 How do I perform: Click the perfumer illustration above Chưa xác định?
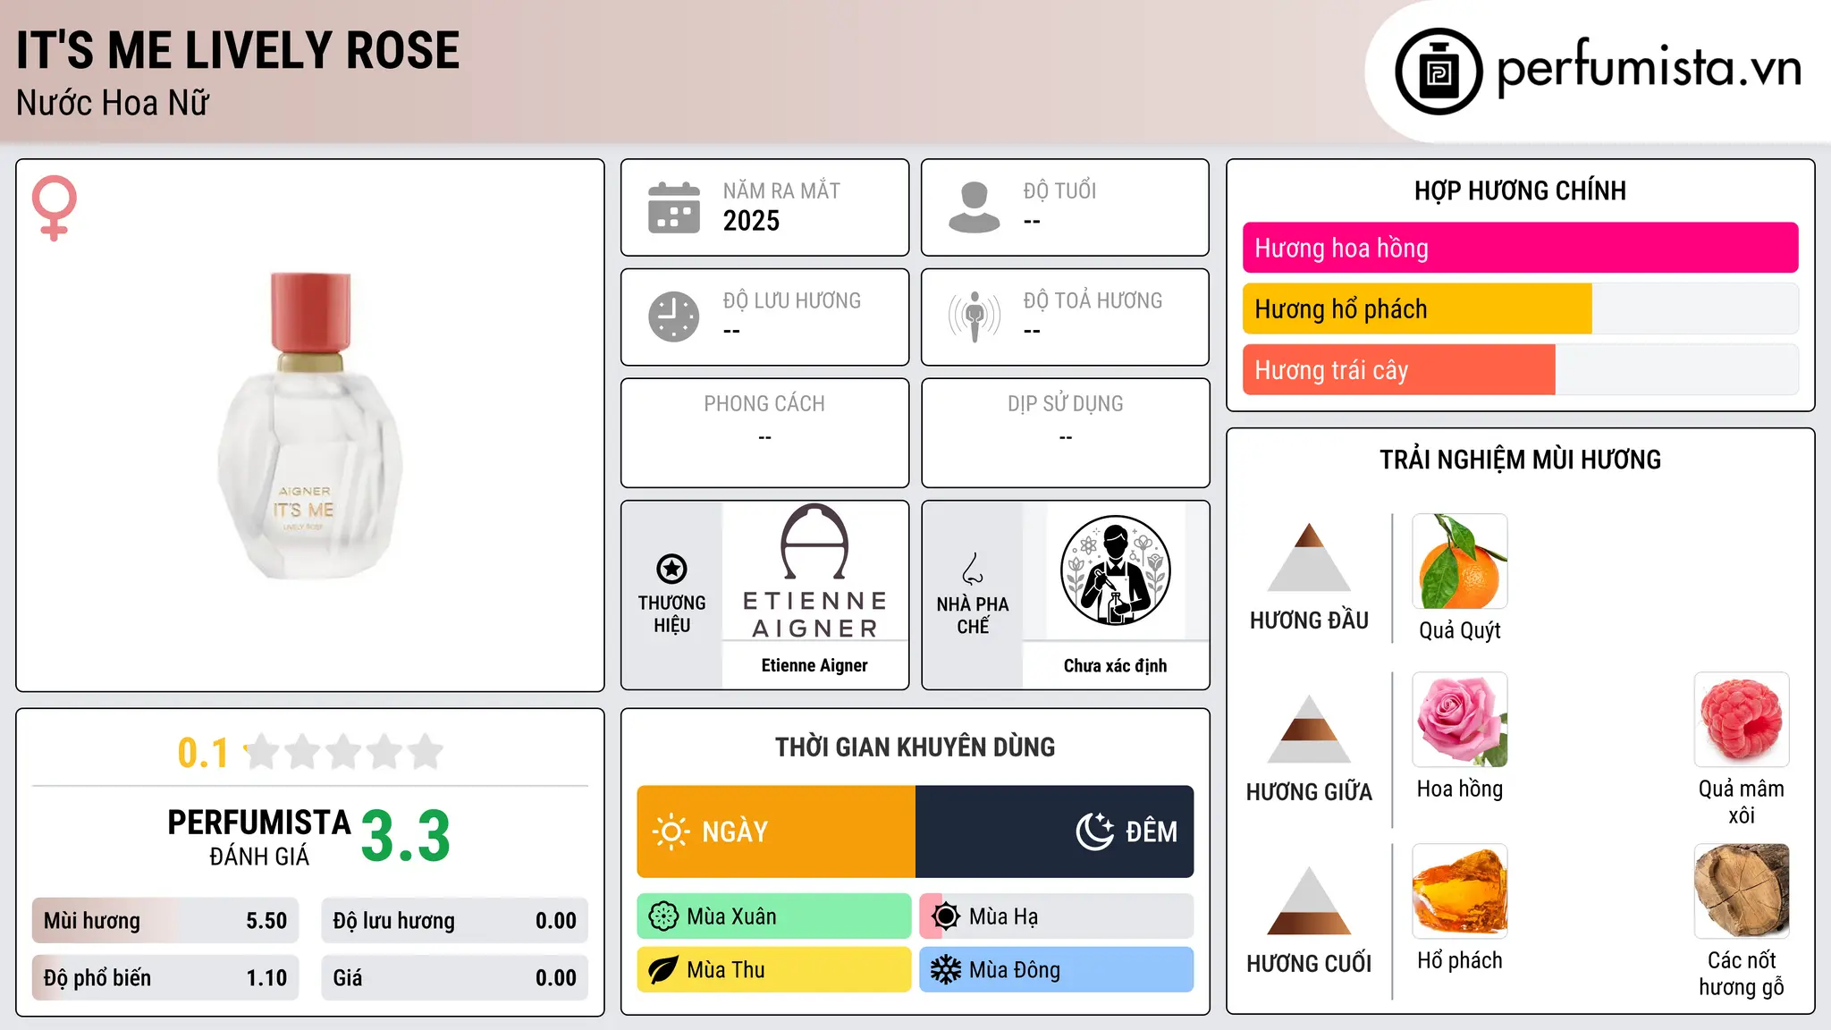(1115, 570)
